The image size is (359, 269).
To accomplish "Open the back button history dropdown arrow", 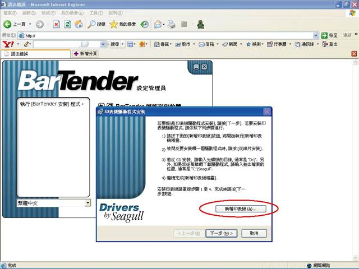I will click(x=30, y=24).
